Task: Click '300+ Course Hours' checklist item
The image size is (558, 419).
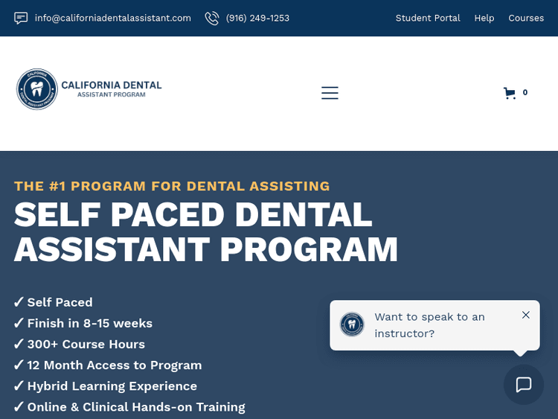Action: 80,345
